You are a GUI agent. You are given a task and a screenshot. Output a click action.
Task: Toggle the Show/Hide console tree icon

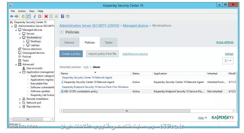tap(28, 16)
